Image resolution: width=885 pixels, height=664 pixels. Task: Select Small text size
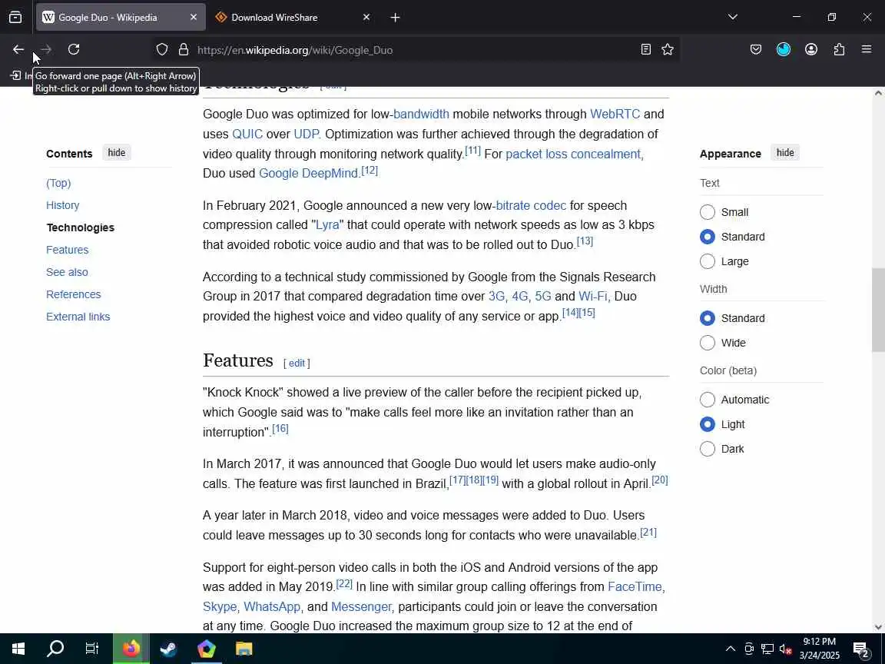point(708,212)
